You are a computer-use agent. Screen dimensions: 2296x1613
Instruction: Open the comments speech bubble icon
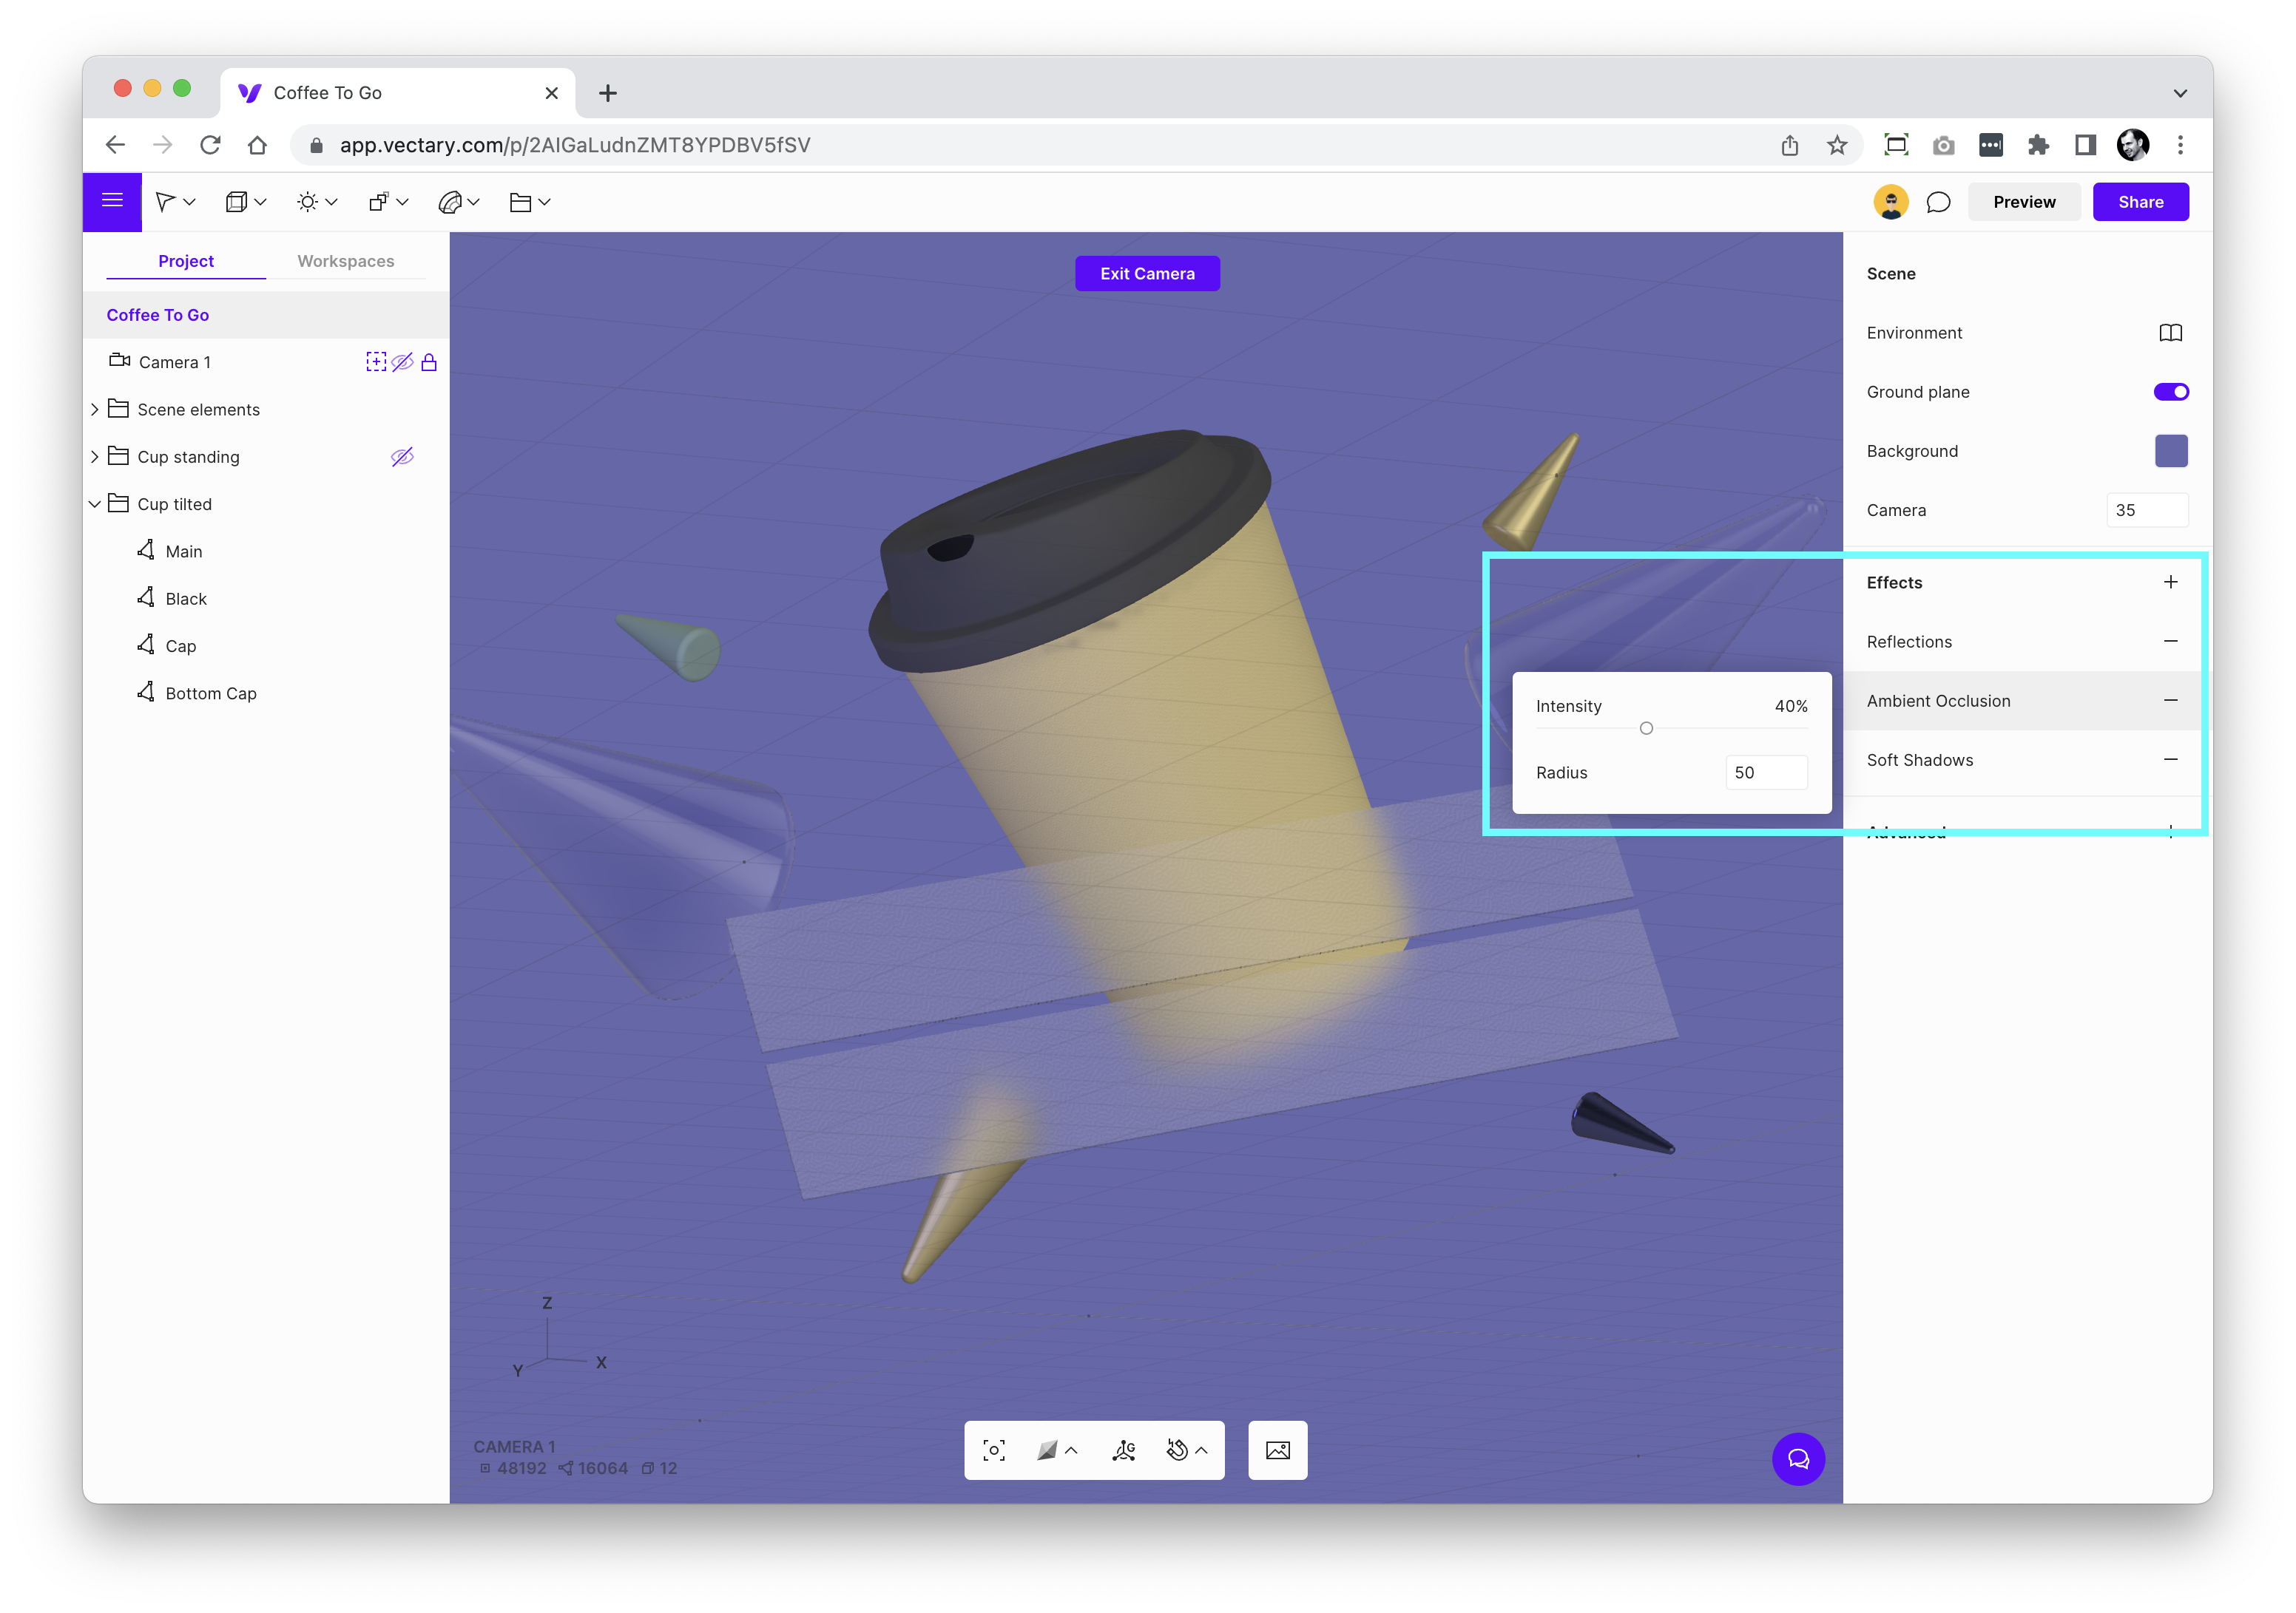[x=1938, y=202]
